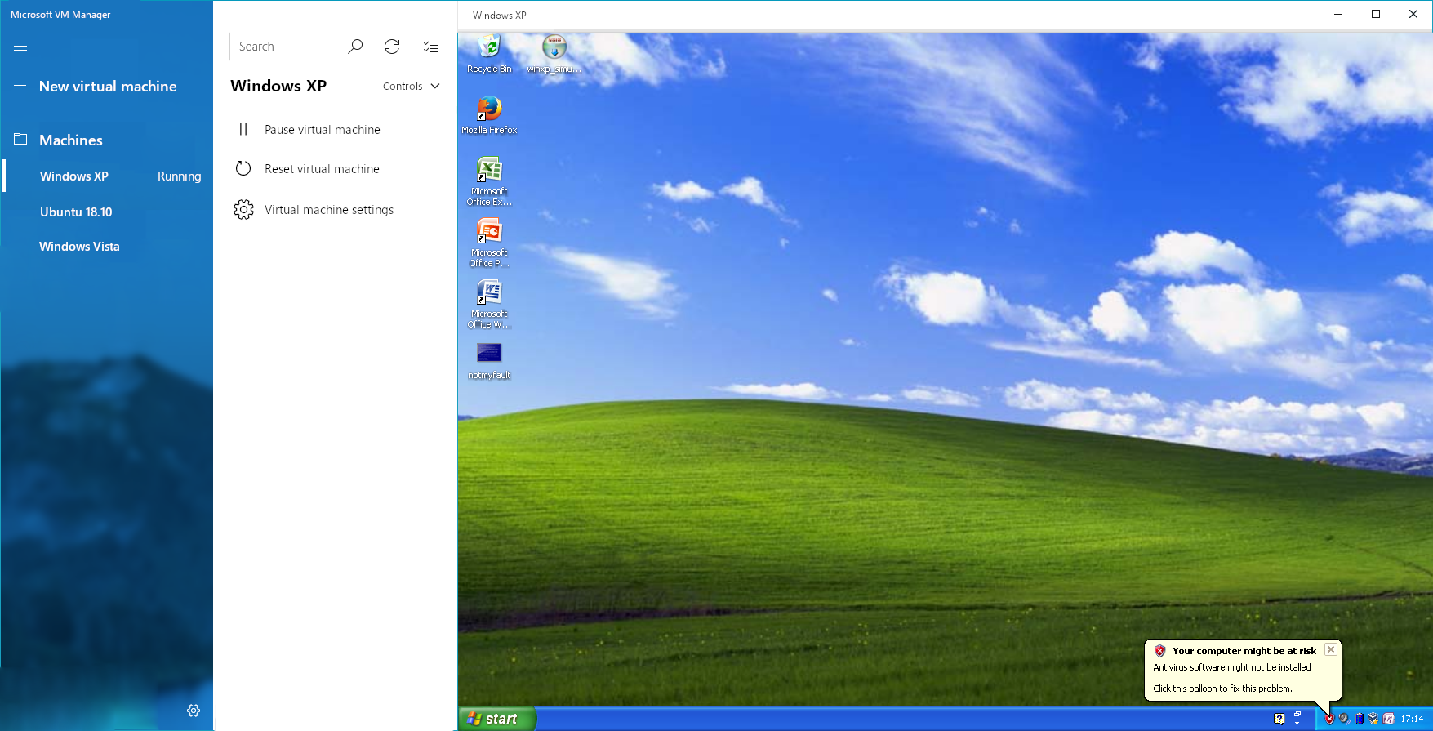
Task: Select the Microsoft Office PowerPoint shortcut
Action: click(x=489, y=243)
